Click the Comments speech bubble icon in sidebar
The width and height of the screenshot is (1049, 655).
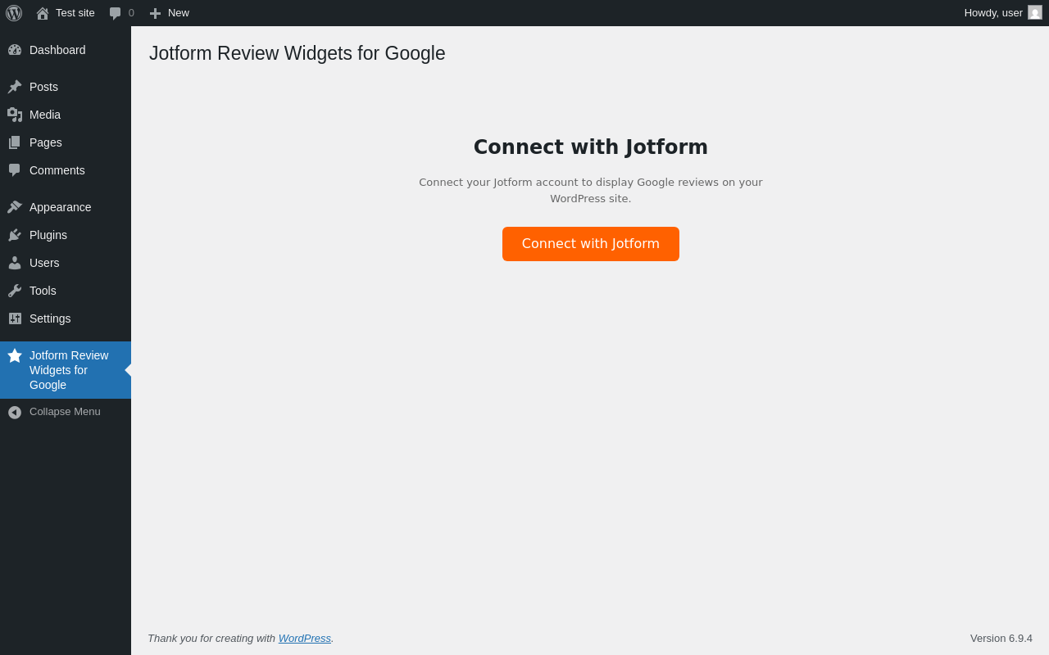point(15,170)
